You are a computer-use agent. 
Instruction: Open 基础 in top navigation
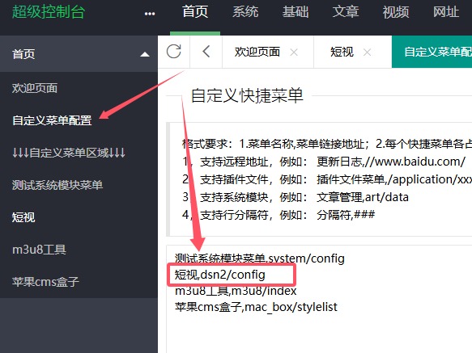coord(296,12)
